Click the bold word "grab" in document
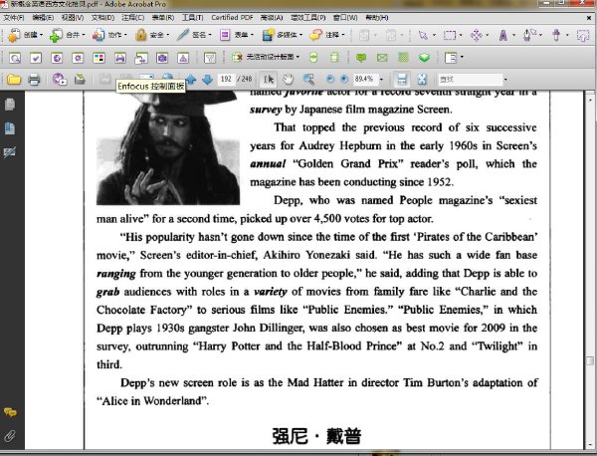The image size is (597, 456). click(107, 292)
